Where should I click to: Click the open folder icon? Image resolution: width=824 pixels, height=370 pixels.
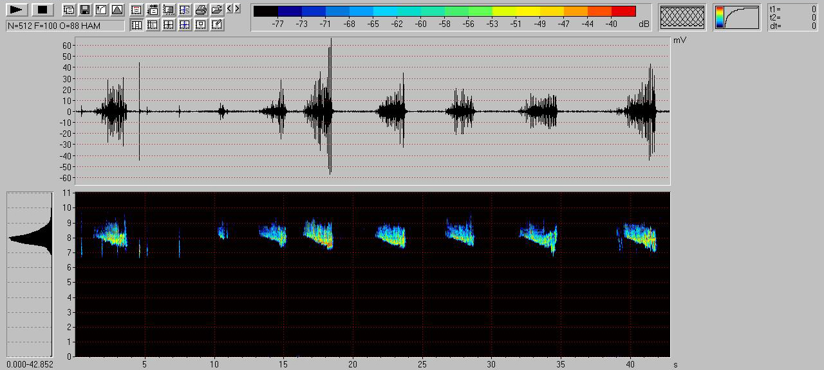[217, 10]
